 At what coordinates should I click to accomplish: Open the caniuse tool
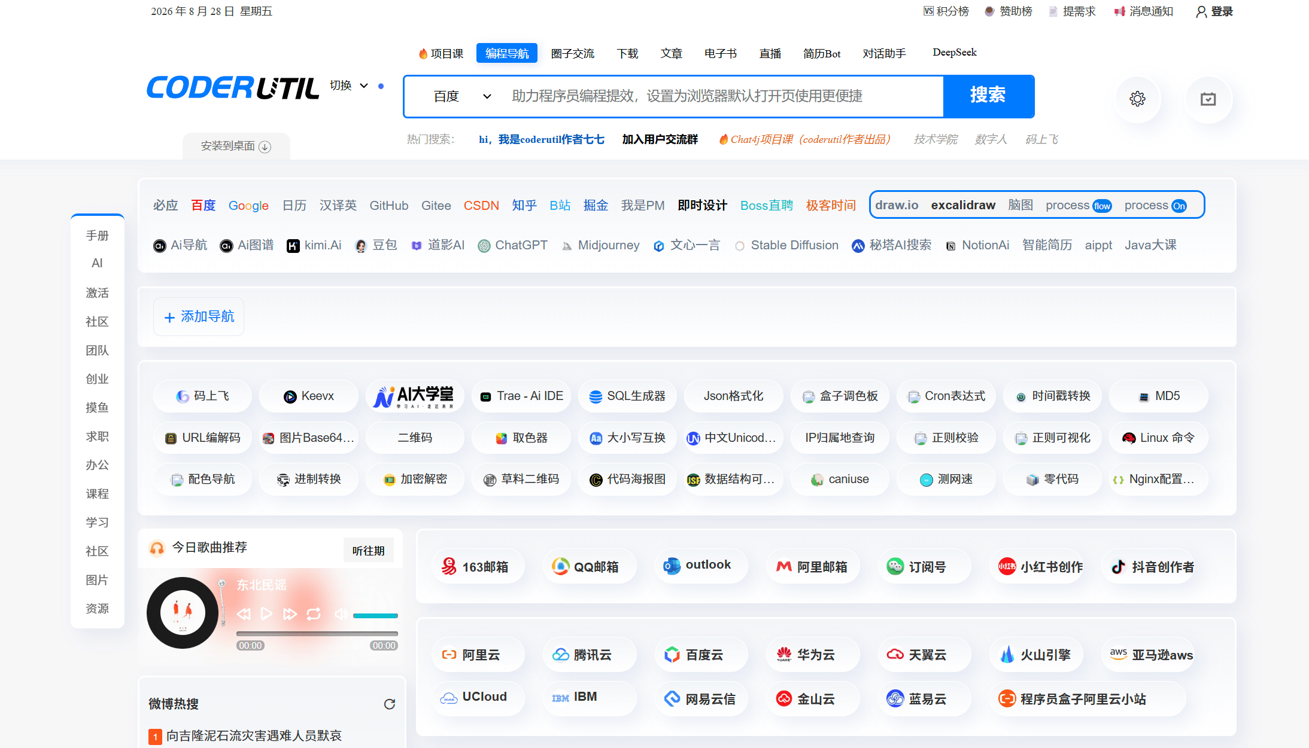click(x=840, y=479)
